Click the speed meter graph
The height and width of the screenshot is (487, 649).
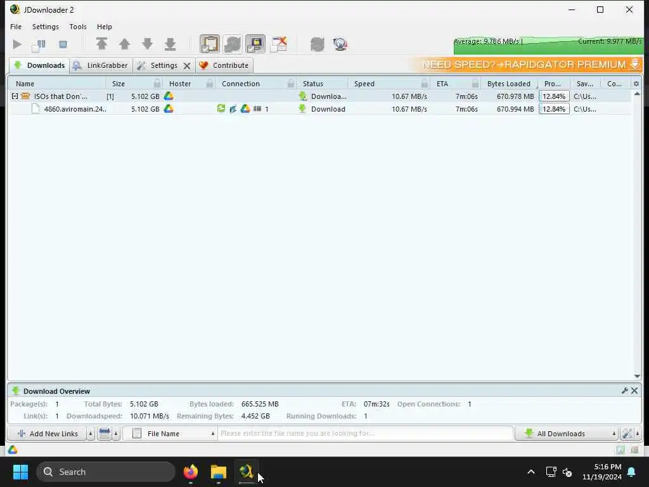(x=548, y=46)
